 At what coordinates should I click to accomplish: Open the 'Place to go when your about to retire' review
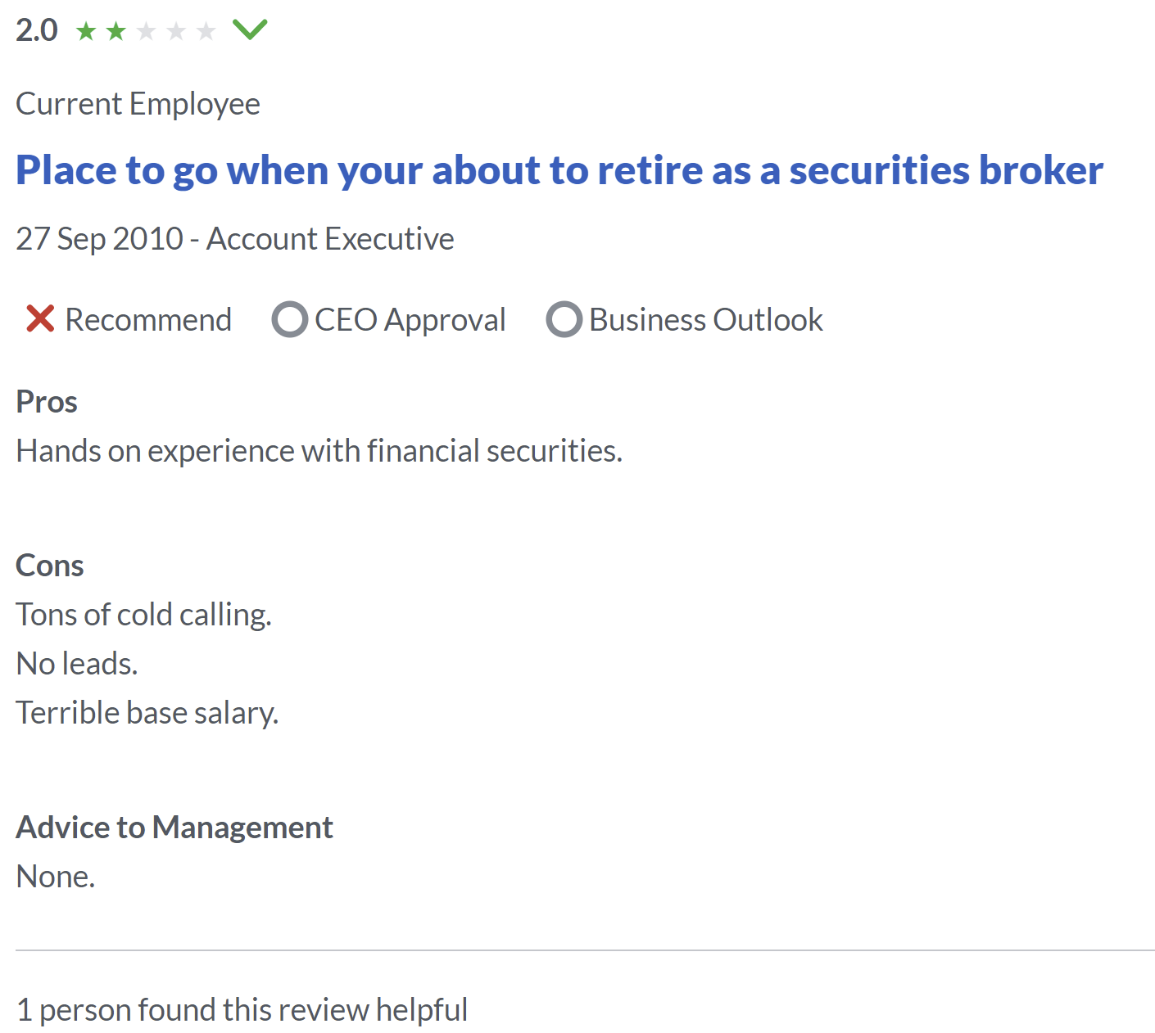click(559, 170)
